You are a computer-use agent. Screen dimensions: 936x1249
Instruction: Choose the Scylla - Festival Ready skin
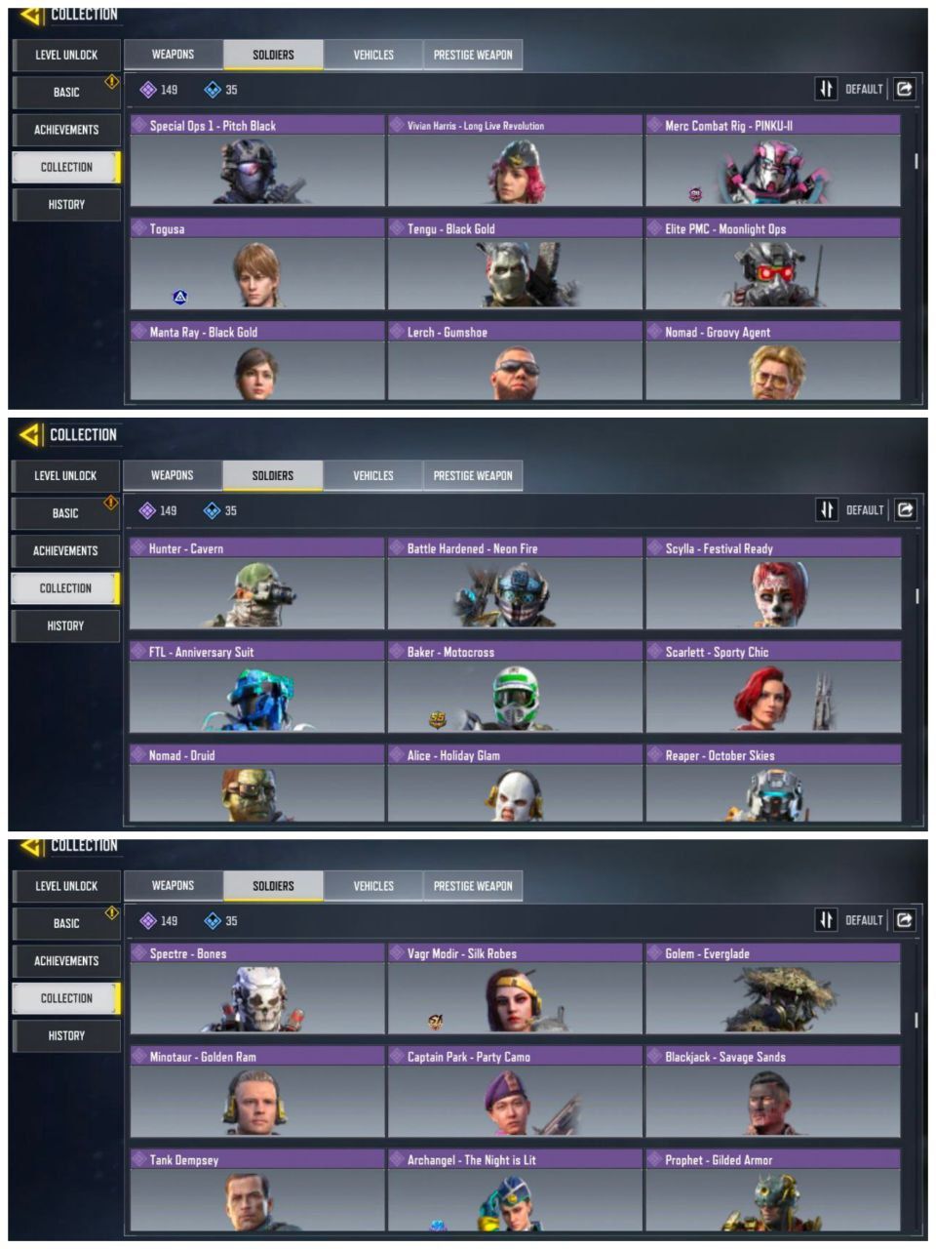(773, 584)
